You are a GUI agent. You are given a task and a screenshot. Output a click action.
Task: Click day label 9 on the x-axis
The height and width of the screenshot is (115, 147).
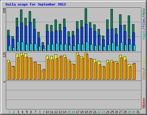click(44, 112)
